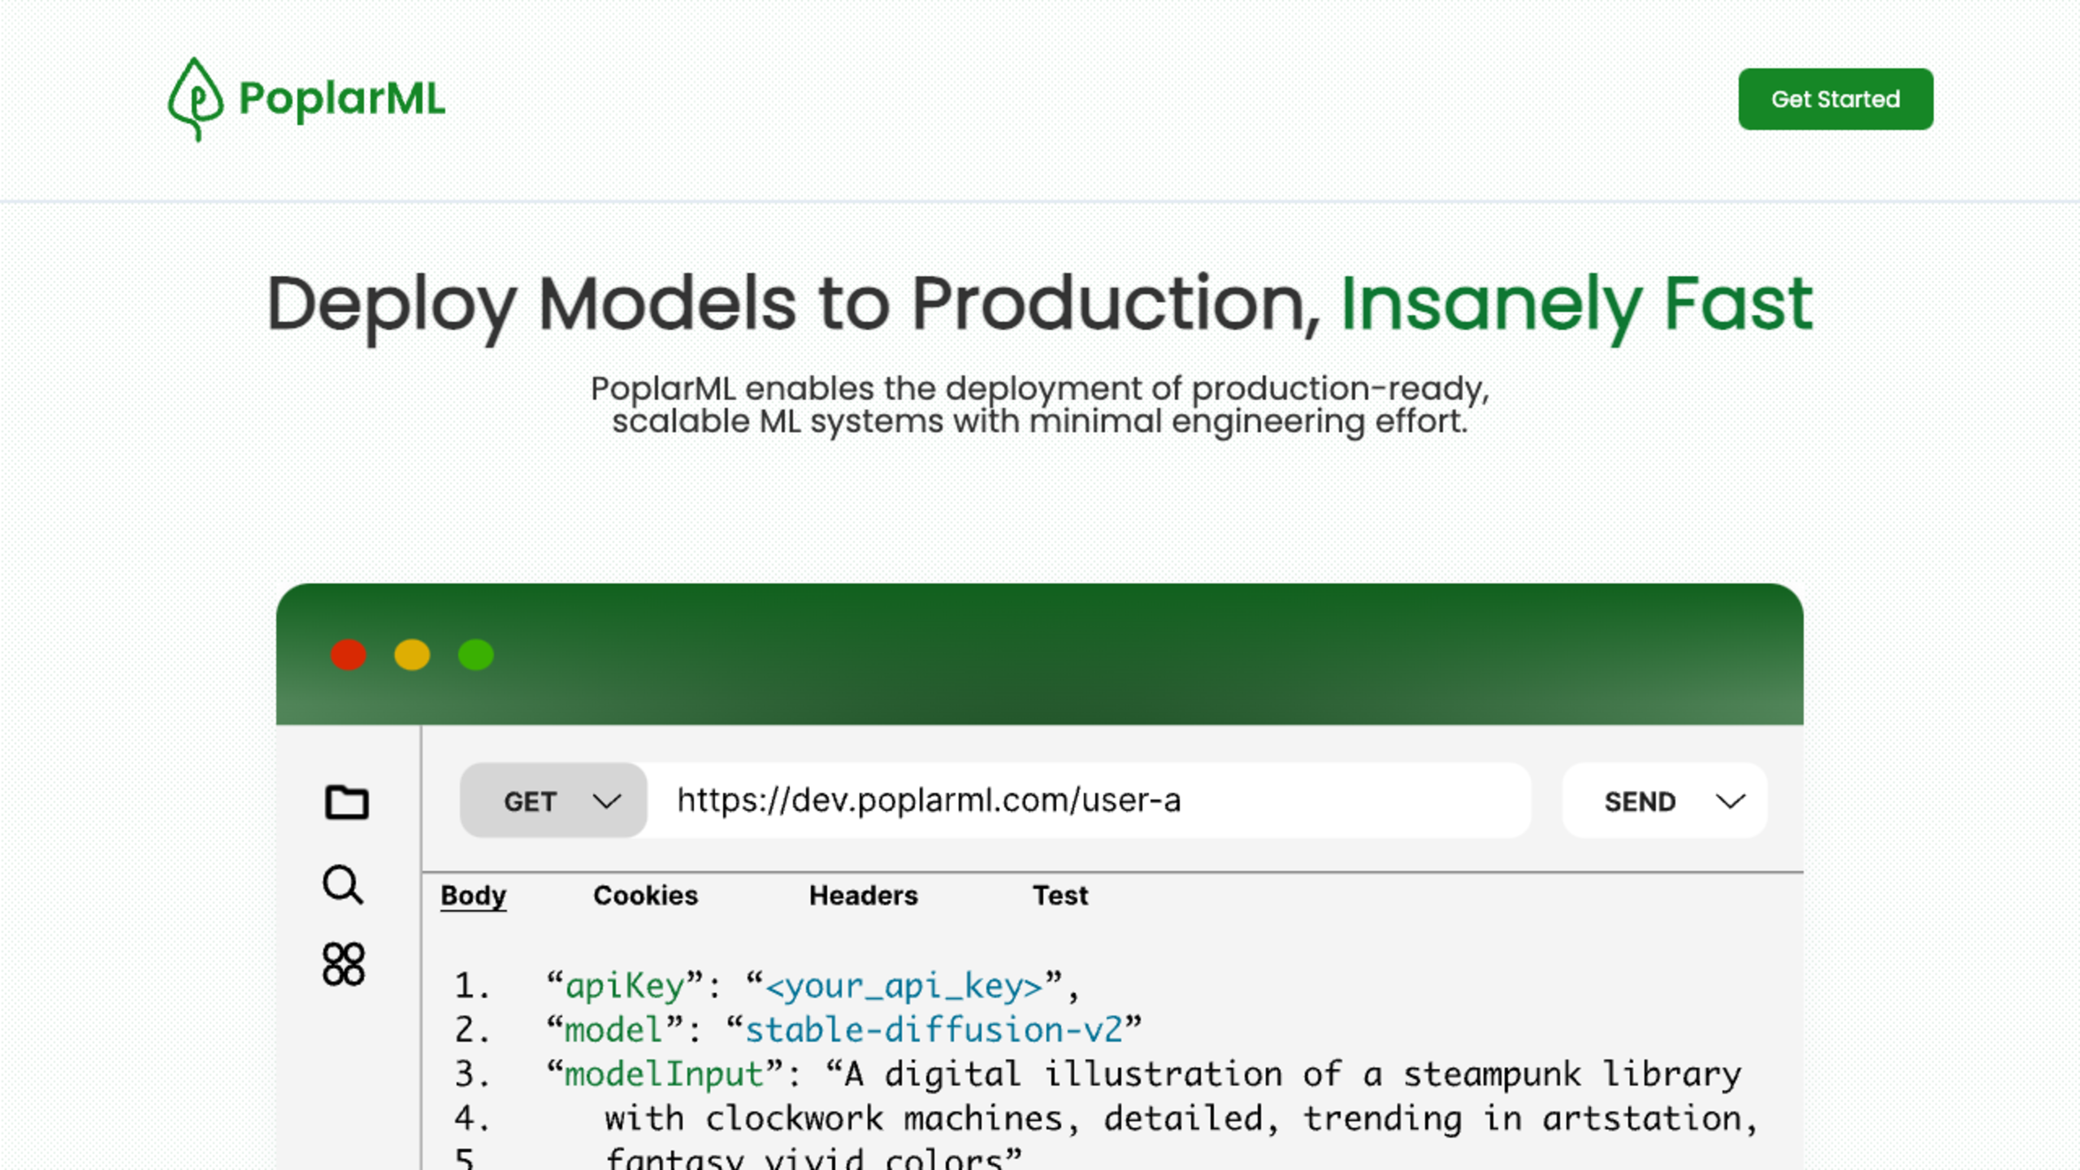Click the yellow window dot
The height and width of the screenshot is (1170, 2080).
tap(412, 655)
